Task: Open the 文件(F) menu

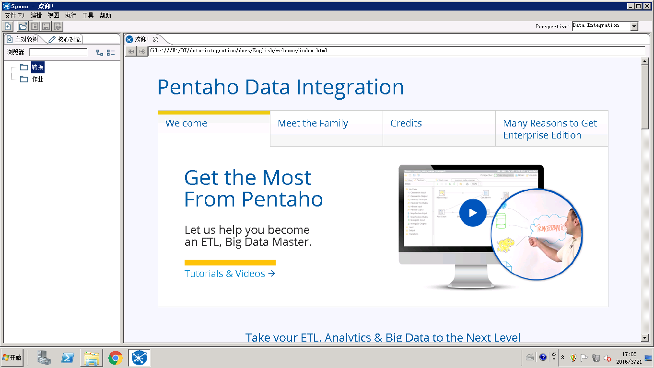Action: click(x=14, y=15)
